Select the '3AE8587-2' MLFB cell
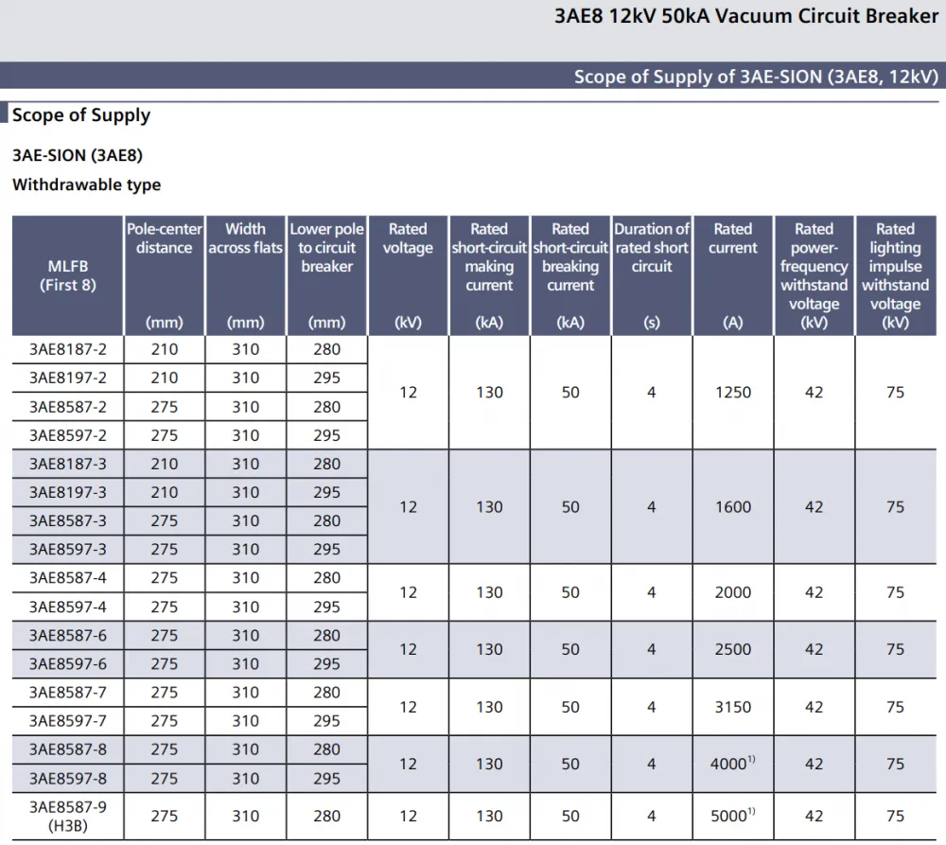Viewport: 946px width, 845px height. pyautogui.click(x=67, y=407)
